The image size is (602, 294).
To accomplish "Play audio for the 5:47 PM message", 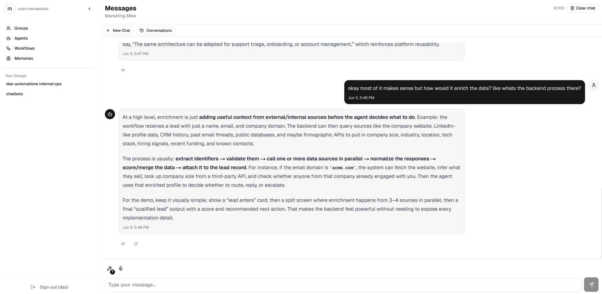I will (123, 70).
